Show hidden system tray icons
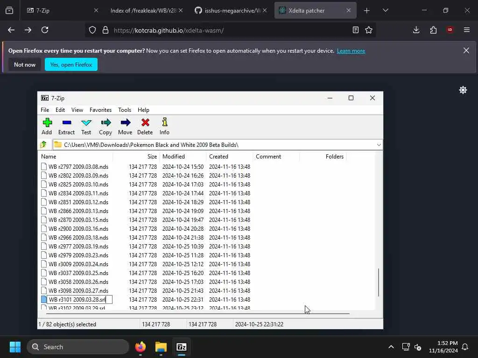478x358 pixels. point(391,347)
